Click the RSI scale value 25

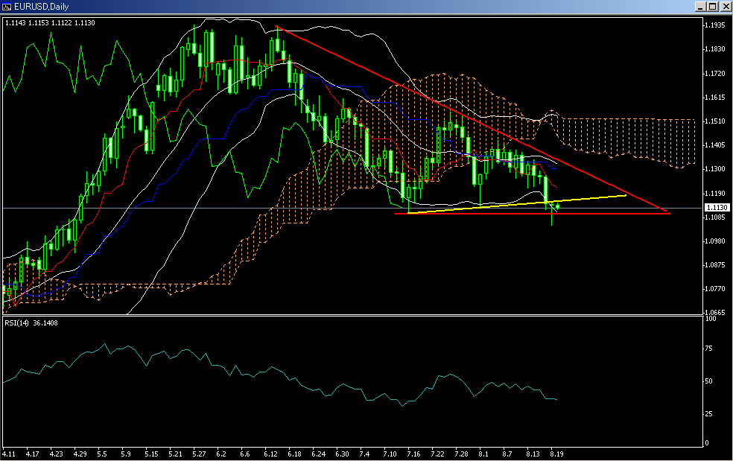coord(708,414)
